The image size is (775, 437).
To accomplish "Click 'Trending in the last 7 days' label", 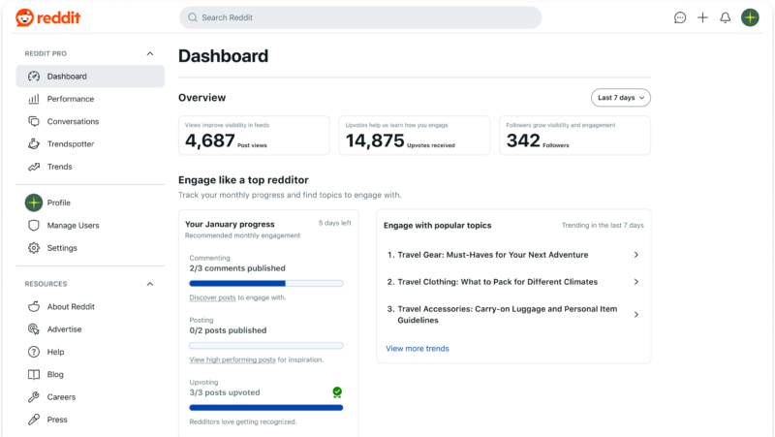I will pos(603,225).
